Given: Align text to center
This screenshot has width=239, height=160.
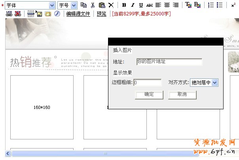Looking at the screenshot, I should coord(167,5).
